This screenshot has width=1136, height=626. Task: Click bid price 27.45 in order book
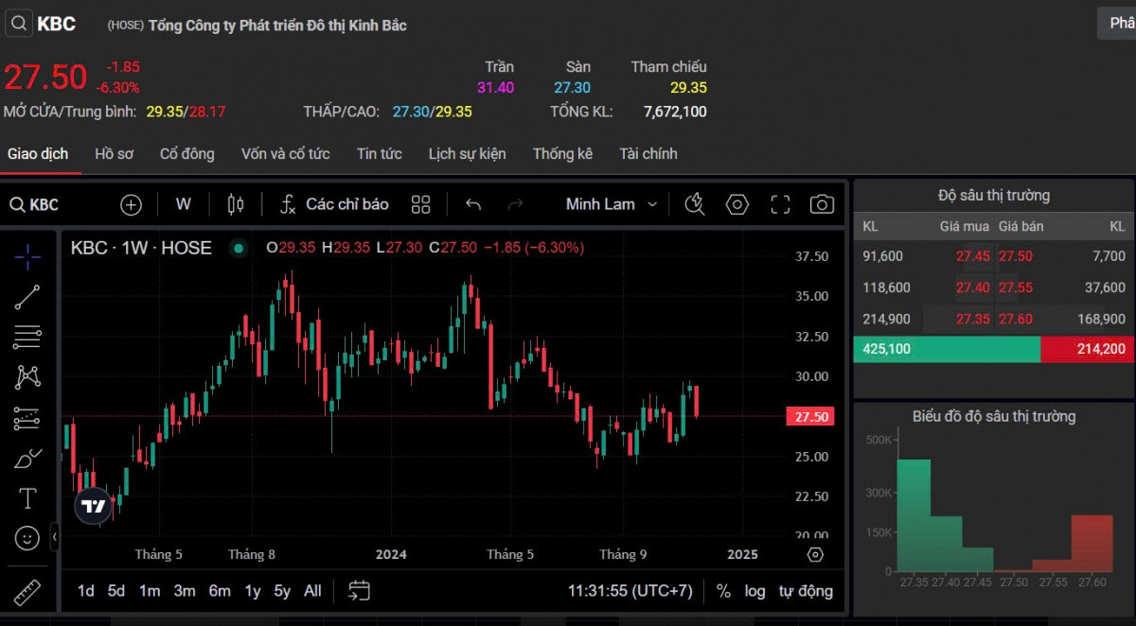coord(973,256)
